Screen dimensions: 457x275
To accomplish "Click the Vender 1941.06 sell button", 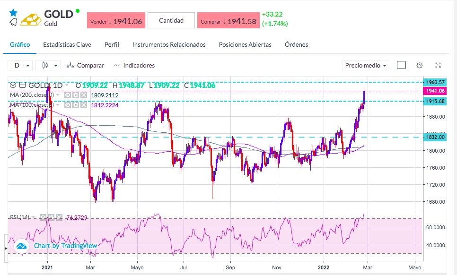I will tap(116, 20).
